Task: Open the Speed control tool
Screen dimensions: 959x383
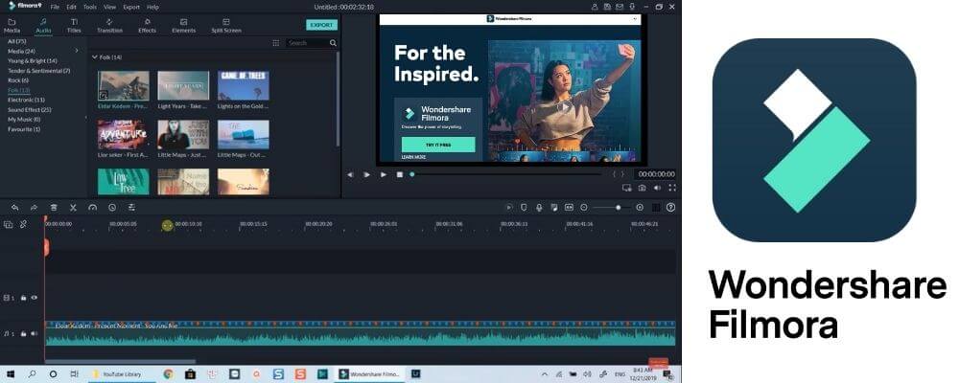Action: 92,207
